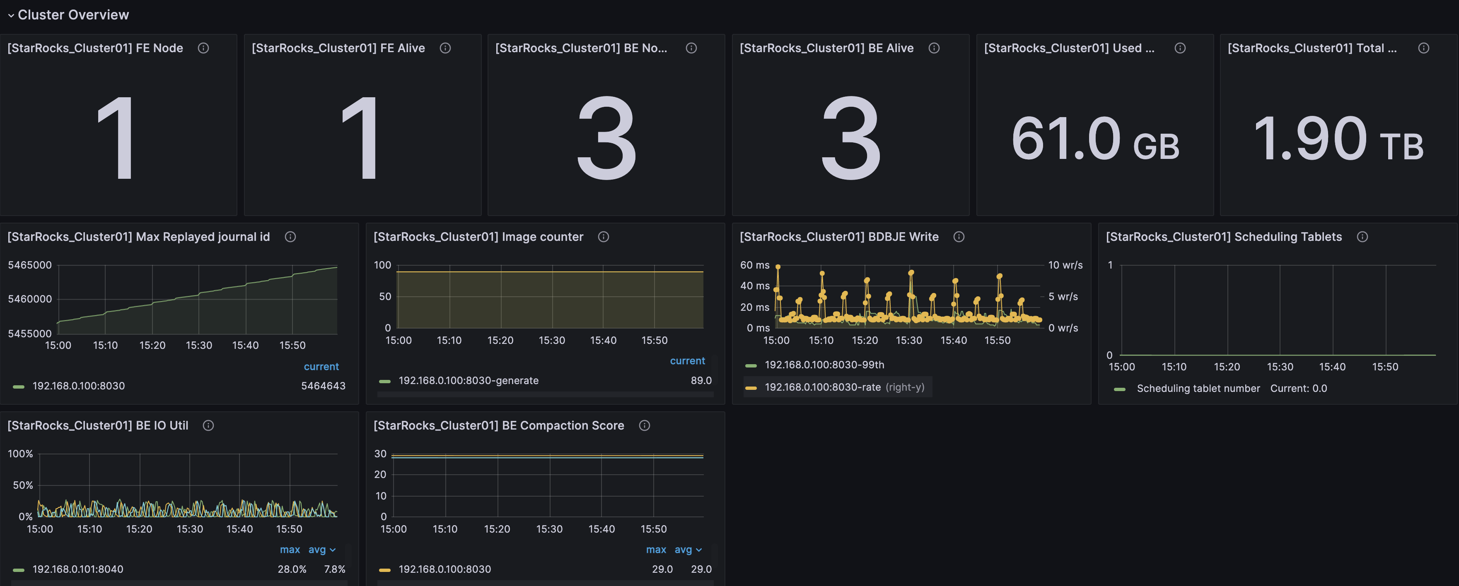Click the Cluster Overview row title
The width and height of the screenshot is (1459, 586).
[73, 15]
